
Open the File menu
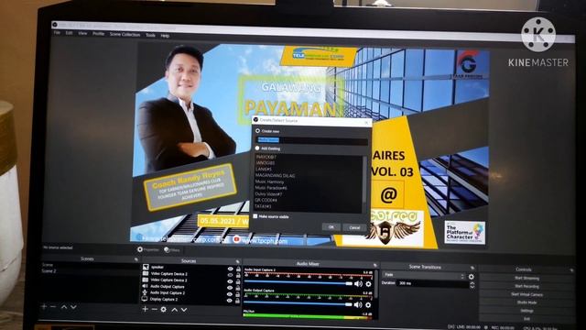tap(57, 33)
